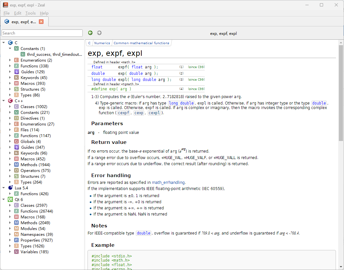
Task: Collapse the Qt 6 docset node
Action: pos(4,199)
